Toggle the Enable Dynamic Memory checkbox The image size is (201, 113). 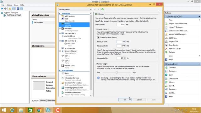[98, 37]
